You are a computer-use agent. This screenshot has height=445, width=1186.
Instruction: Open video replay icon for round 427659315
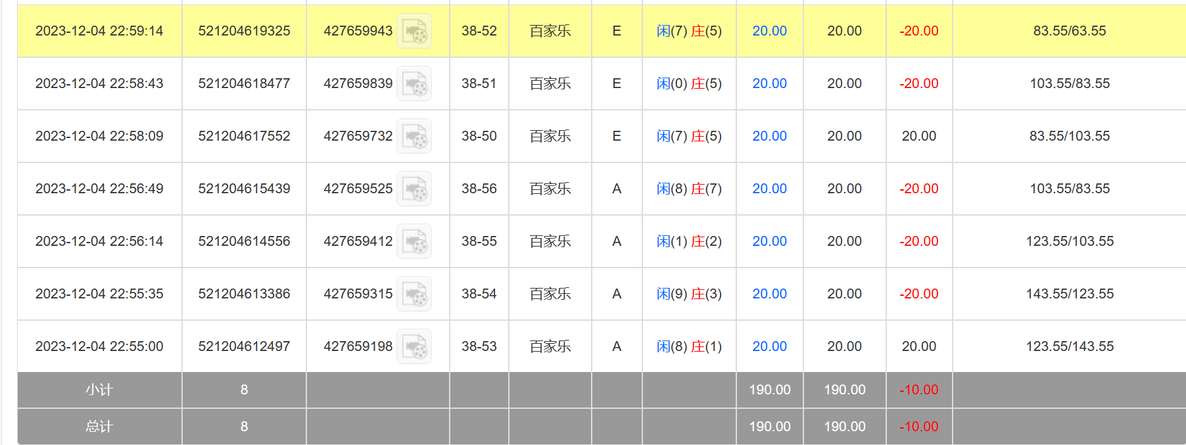[x=414, y=294]
